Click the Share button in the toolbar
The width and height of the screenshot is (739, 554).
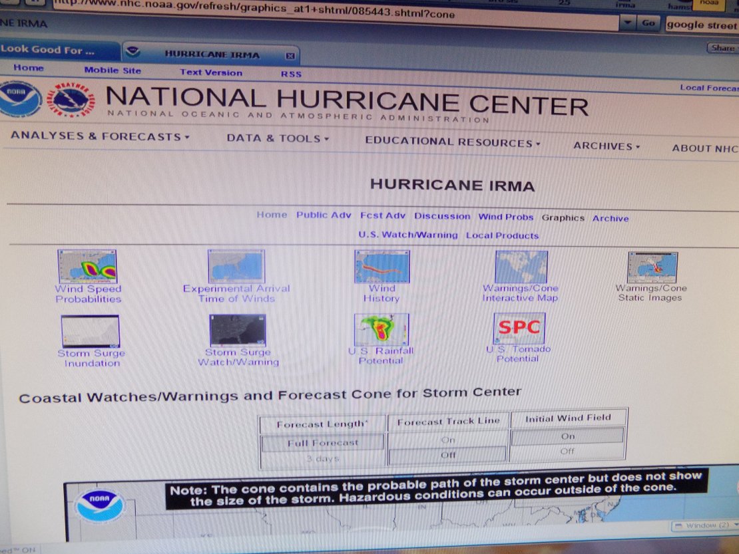pos(722,48)
